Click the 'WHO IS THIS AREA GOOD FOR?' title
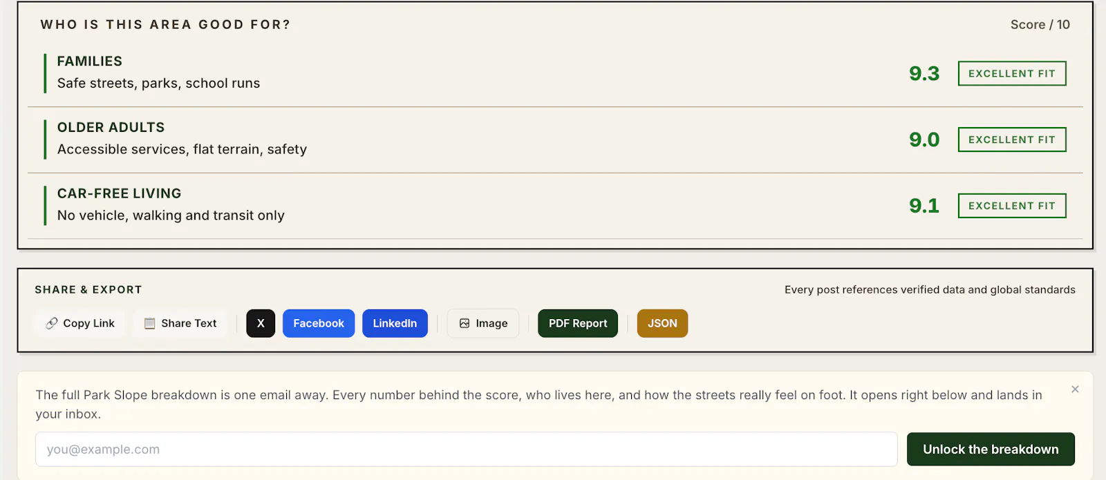The width and height of the screenshot is (1106, 480). (165, 25)
